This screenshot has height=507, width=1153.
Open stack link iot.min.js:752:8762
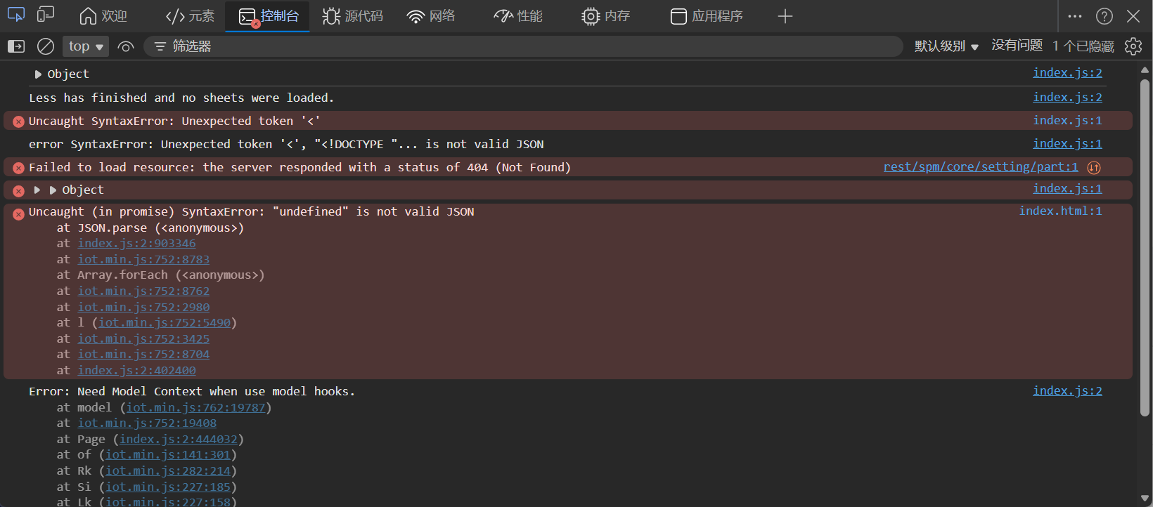(143, 291)
